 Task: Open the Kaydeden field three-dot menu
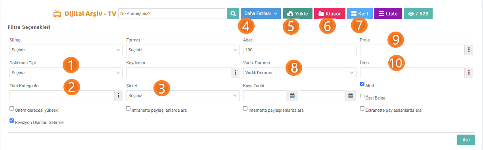point(235,73)
